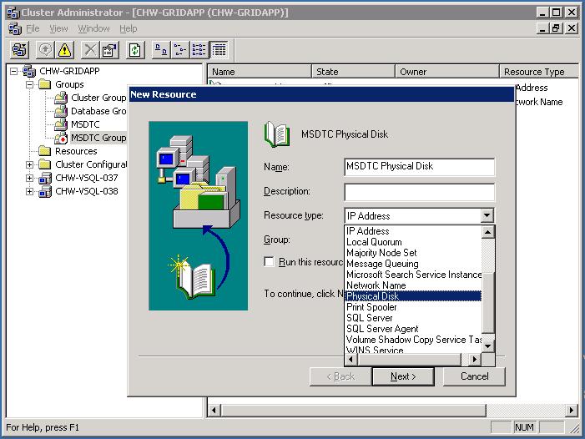Switch to Details view icon

click(219, 49)
